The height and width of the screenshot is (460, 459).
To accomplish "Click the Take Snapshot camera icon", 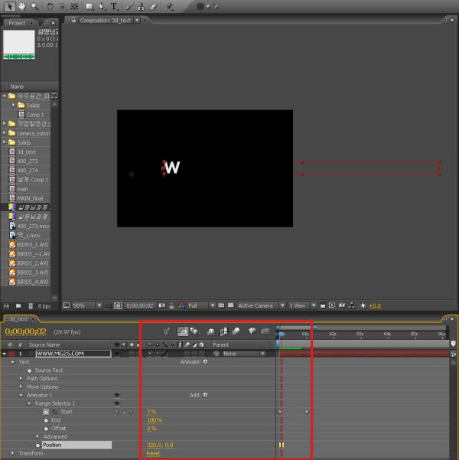I will pos(162,305).
